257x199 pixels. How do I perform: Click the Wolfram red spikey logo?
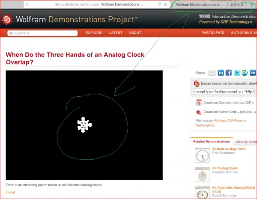click(7, 20)
